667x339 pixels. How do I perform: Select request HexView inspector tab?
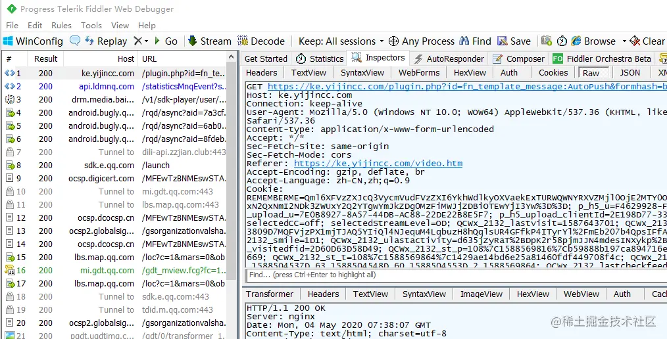470,73
